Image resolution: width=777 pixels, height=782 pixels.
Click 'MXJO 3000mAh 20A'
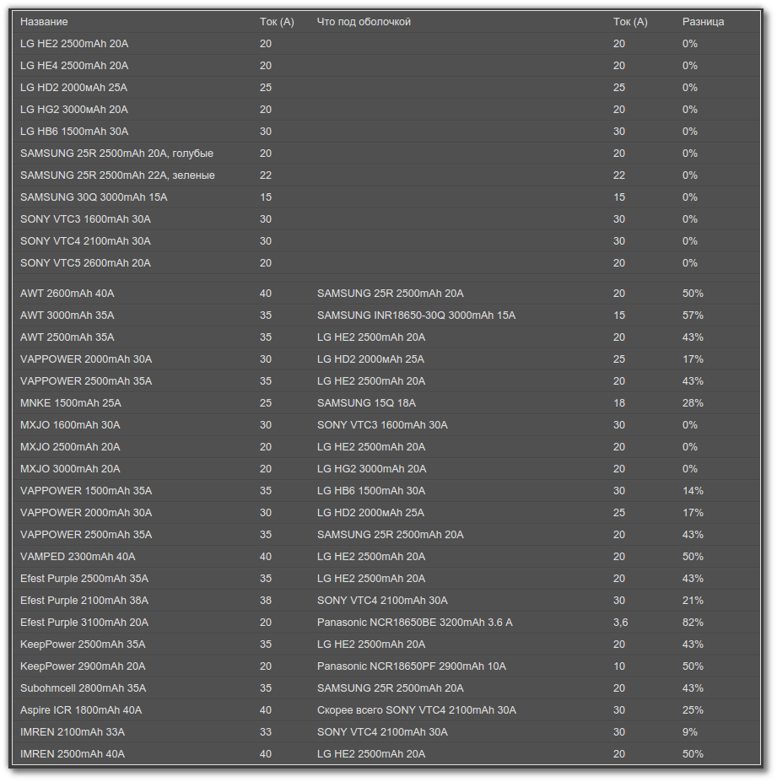tap(70, 469)
